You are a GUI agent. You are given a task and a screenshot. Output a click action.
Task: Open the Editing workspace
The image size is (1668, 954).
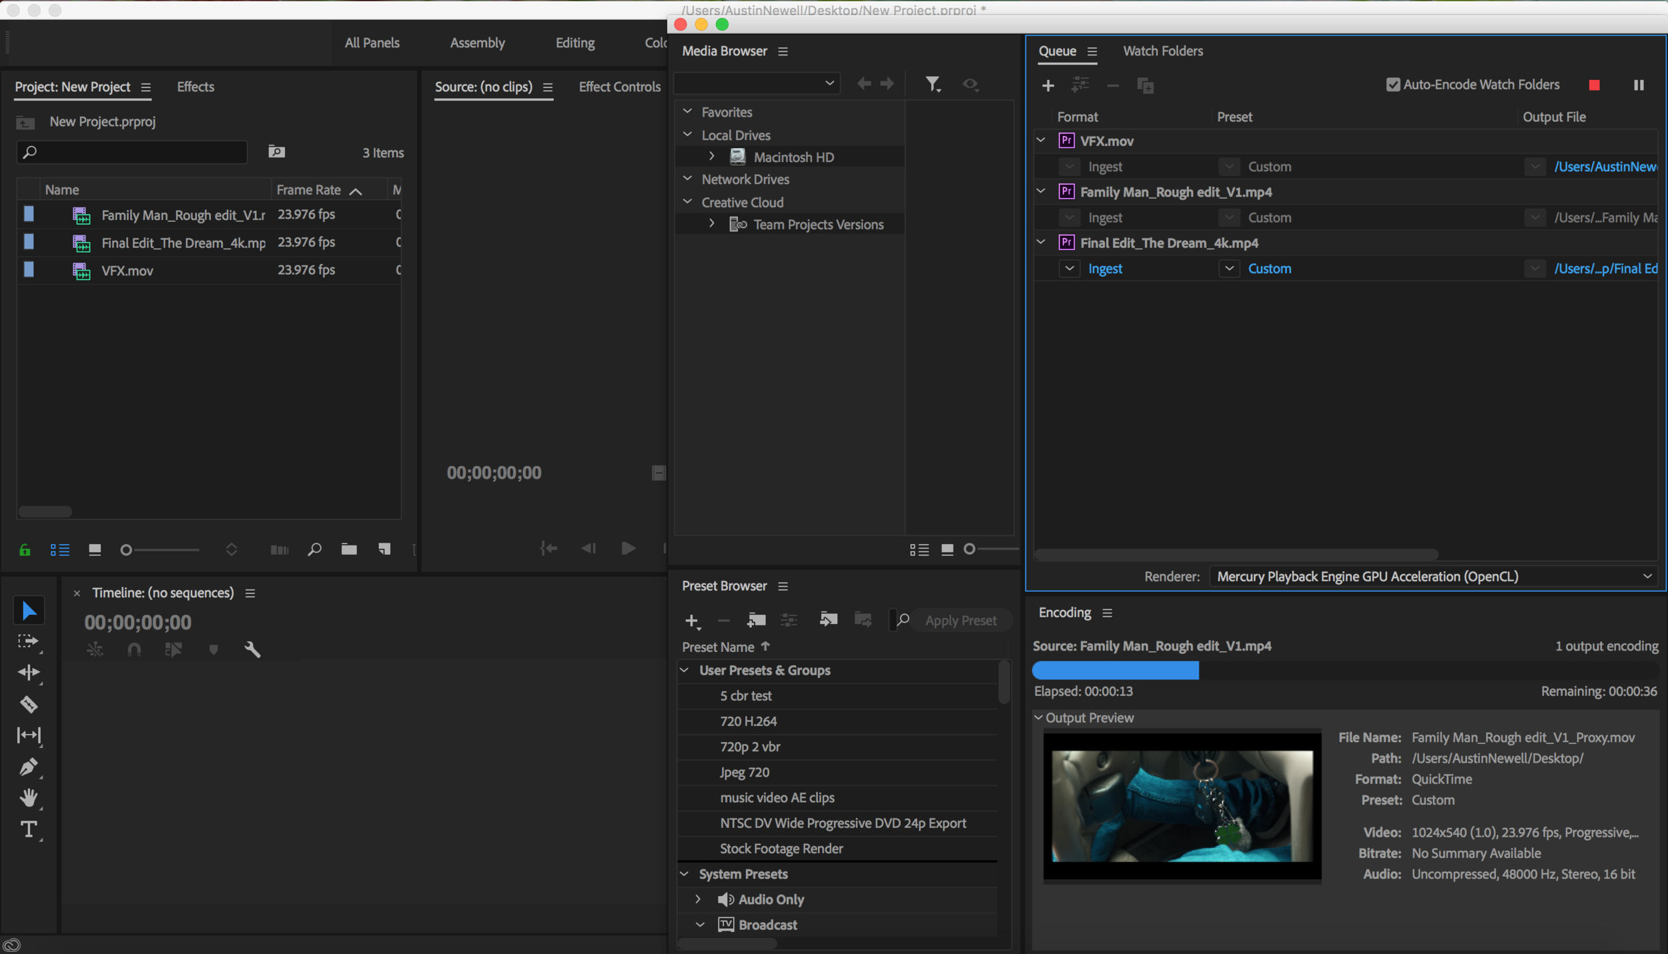tap(575, 43)
